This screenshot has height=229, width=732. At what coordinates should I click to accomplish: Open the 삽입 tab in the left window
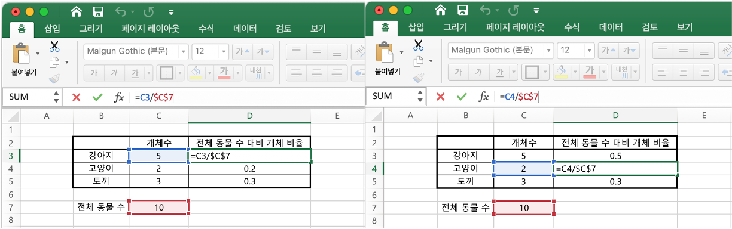(x=52, y=29)
